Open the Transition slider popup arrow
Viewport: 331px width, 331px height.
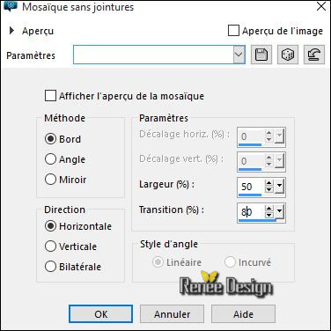pos(279,211)
